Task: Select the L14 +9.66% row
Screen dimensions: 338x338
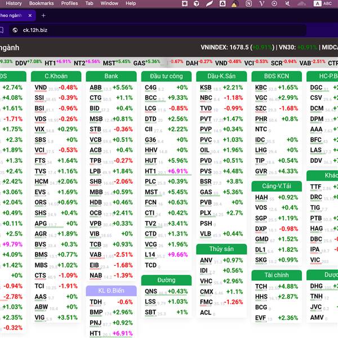Action: click(x=166, y=255)
